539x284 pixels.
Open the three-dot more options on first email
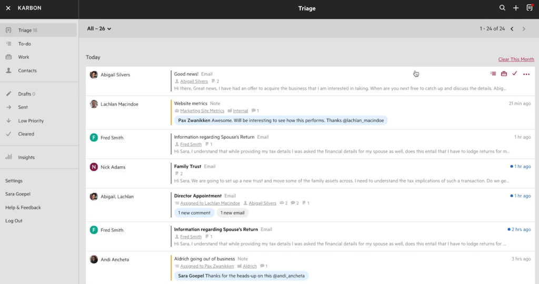[526, 74]
